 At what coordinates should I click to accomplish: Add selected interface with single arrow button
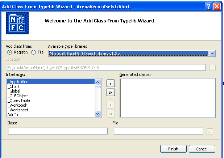tap(111, 84)
